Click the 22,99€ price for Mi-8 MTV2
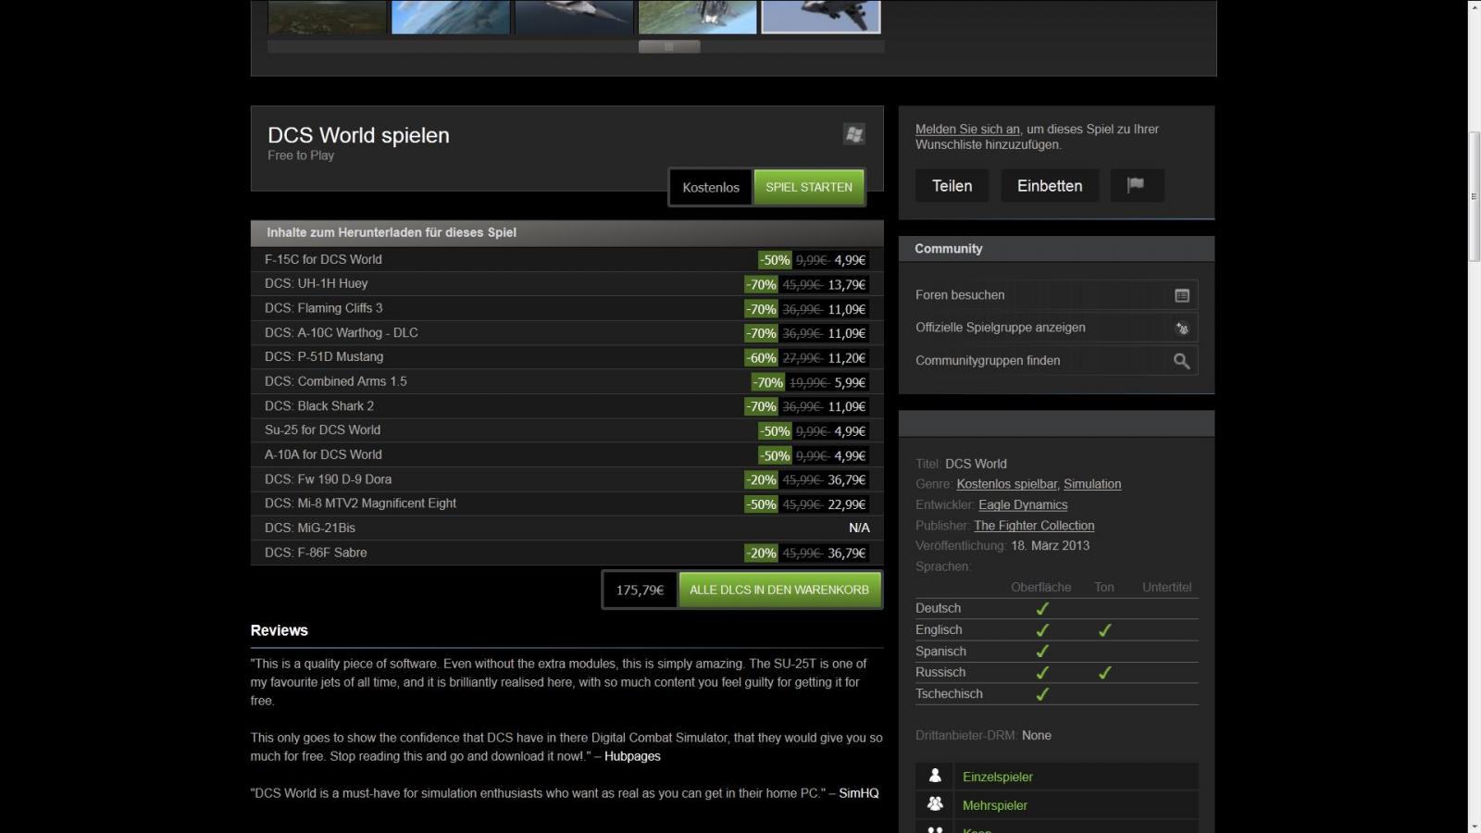 click(847, 504)
